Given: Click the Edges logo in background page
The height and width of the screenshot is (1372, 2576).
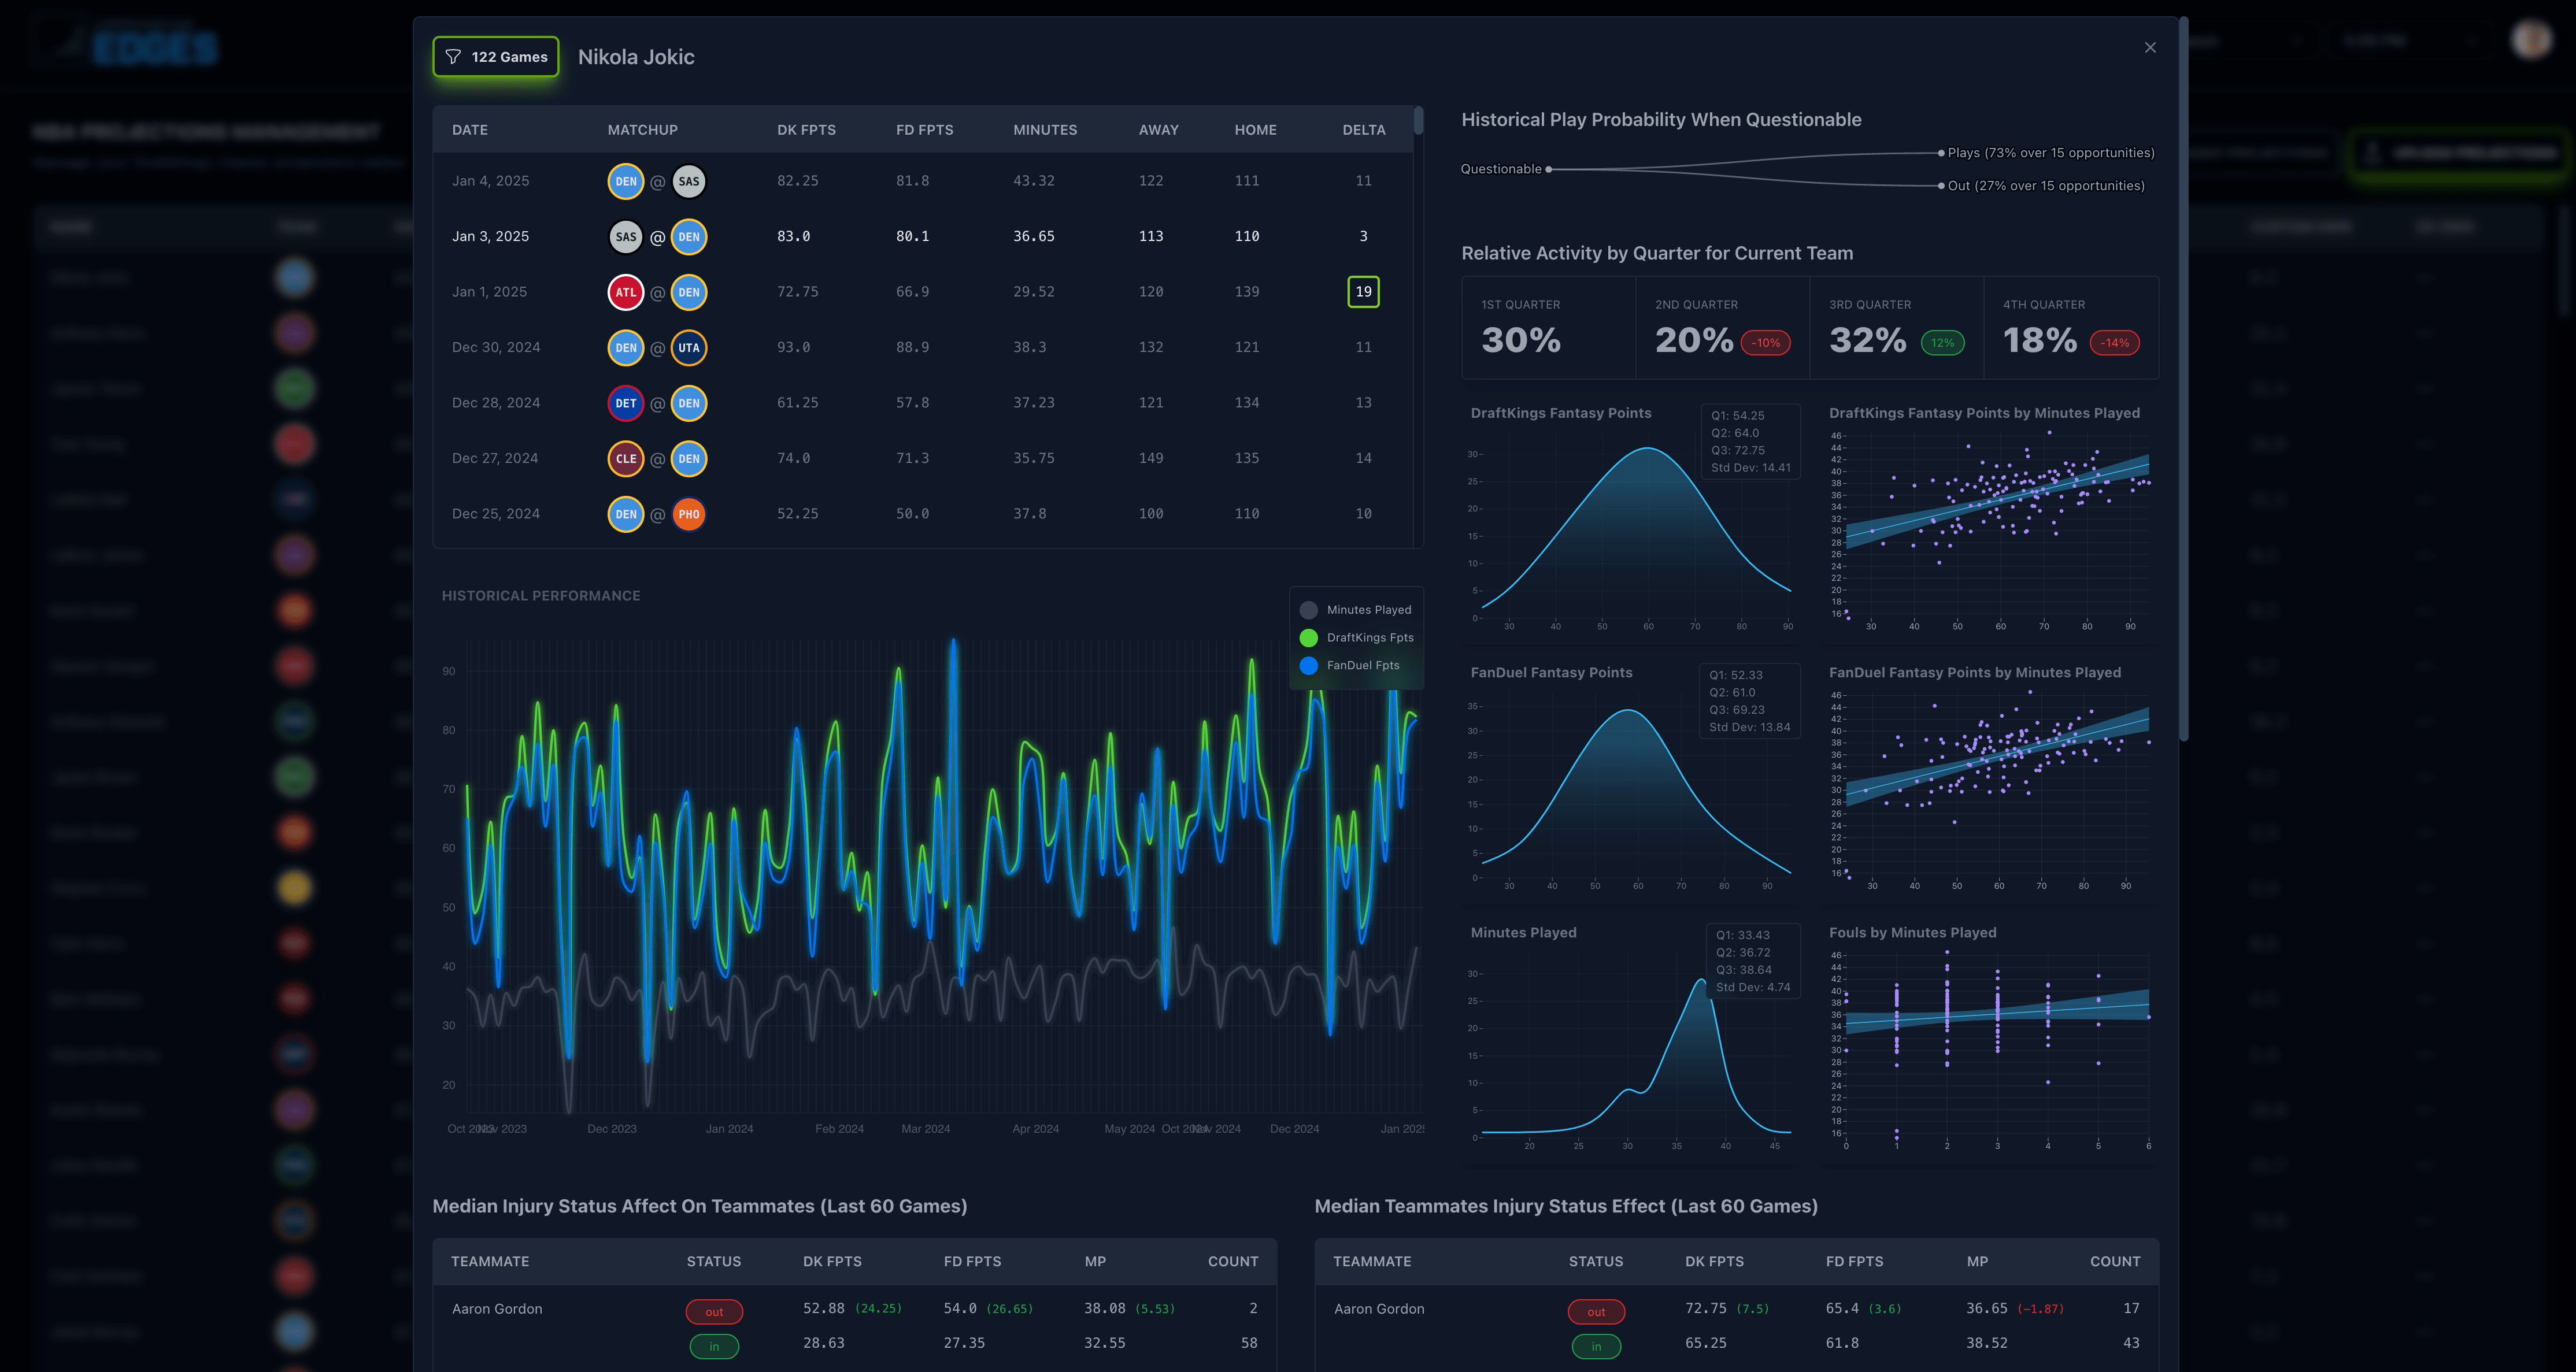Looking at the screenshot, I should point(125,42).
